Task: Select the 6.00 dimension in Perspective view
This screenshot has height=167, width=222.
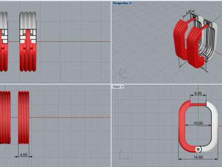Action: tap(189, 12)
